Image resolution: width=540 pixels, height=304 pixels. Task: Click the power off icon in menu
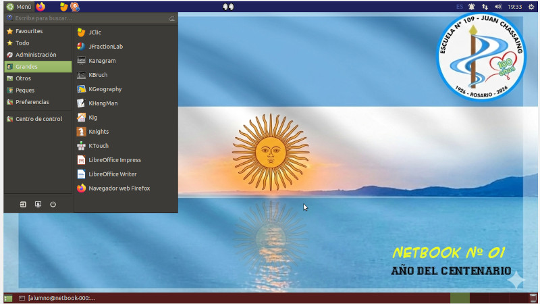[x=53, y=204]
